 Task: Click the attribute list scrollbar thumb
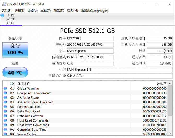pos(170,101)
